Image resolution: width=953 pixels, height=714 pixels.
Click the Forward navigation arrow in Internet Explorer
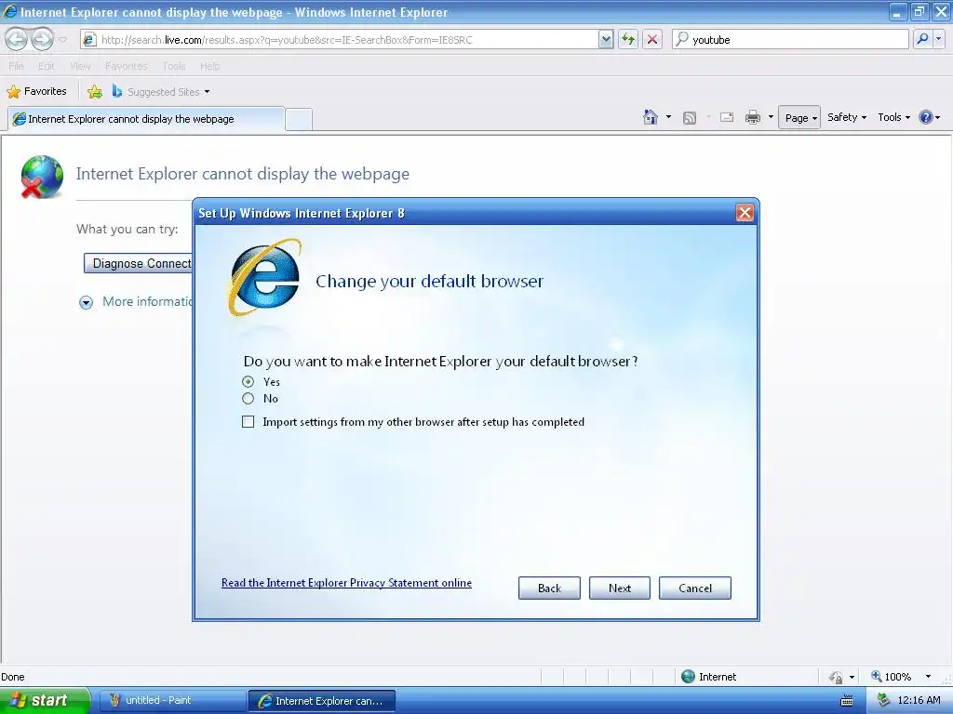42,40
